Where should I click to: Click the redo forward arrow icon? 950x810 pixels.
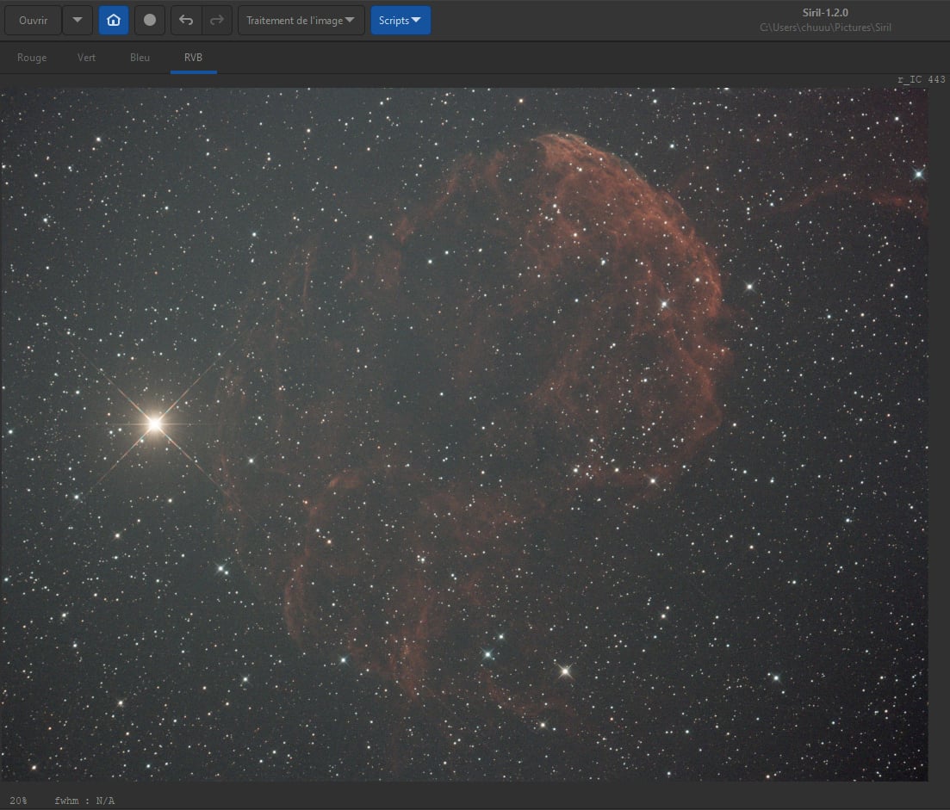[x=216, y=20]
